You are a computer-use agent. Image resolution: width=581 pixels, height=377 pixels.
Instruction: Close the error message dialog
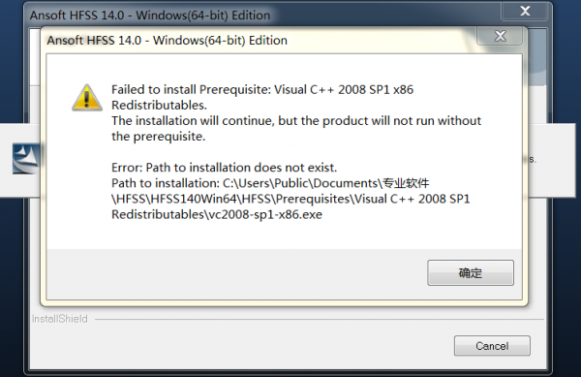pyautogui.click(x=500, y=36)
